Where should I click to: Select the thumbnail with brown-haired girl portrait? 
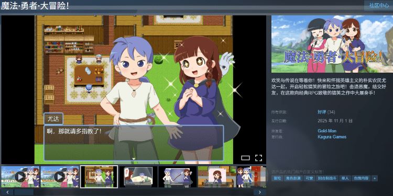pyautogui.click(x=217, y=177)
